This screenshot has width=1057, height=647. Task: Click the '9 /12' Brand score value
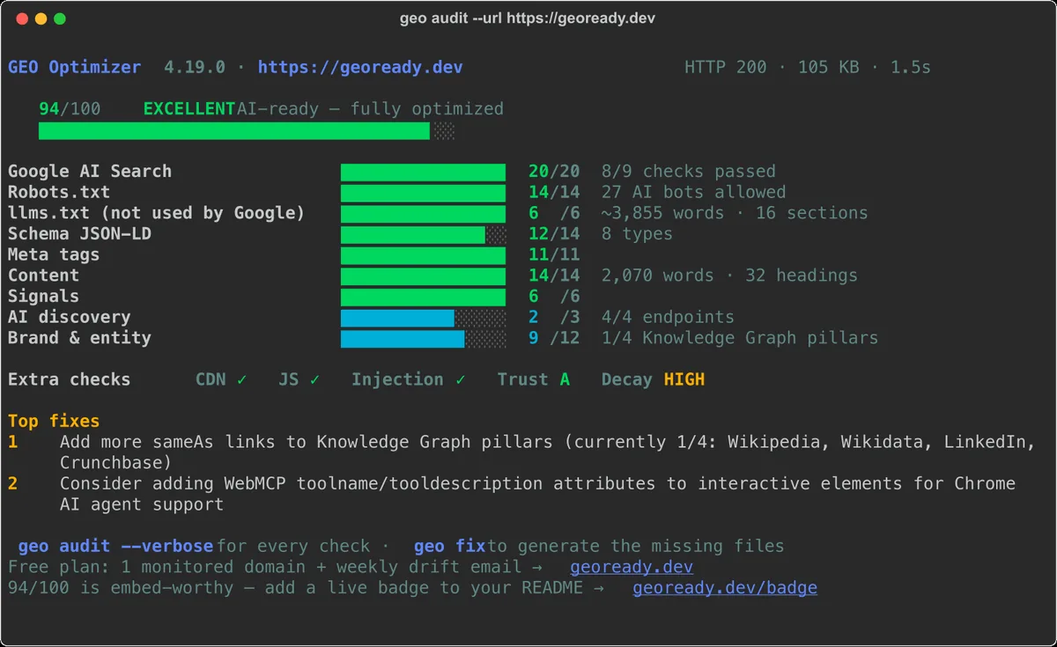[554, 338]
